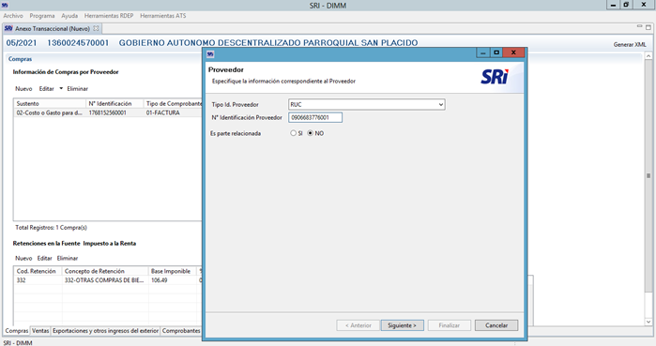
Task: Click the SRI icon on the Anexo Transaccional tab
Action: coord(8,28)
